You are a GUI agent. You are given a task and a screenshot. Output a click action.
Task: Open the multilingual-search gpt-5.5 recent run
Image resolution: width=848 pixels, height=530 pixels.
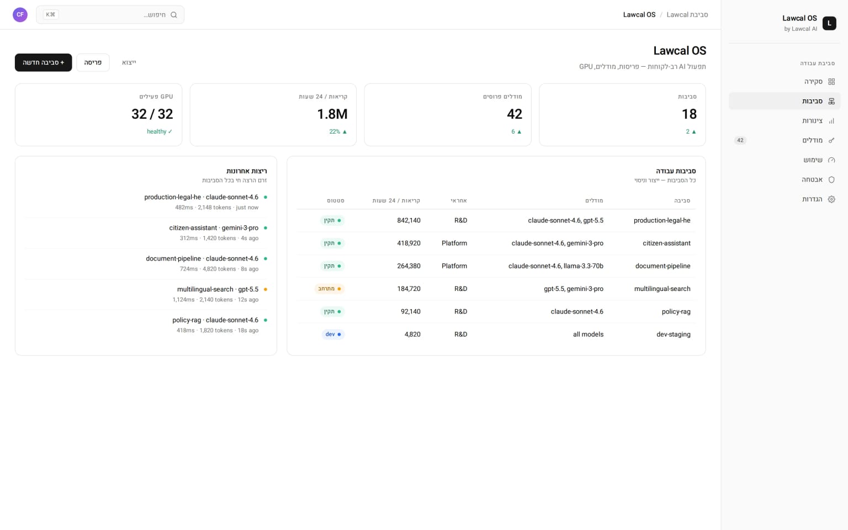146,294
